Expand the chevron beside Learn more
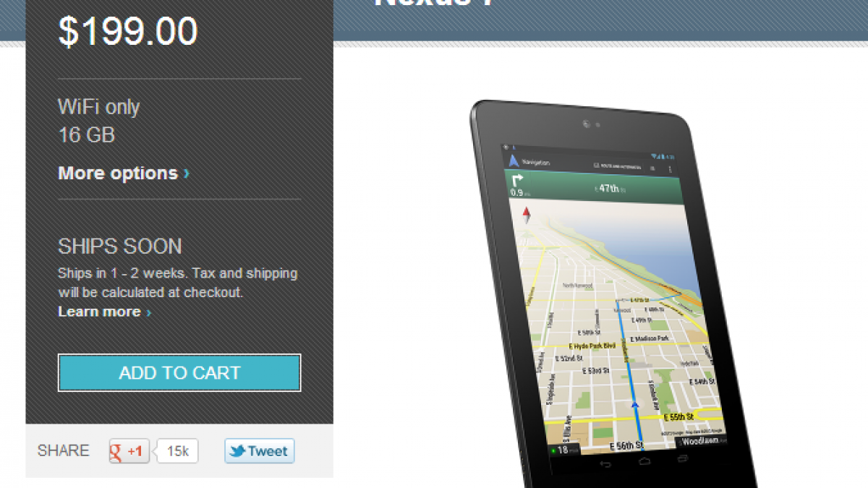 (148, 312)
